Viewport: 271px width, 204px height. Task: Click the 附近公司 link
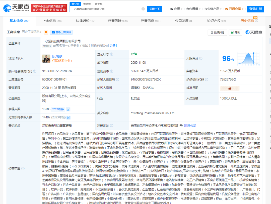[190, 126]
